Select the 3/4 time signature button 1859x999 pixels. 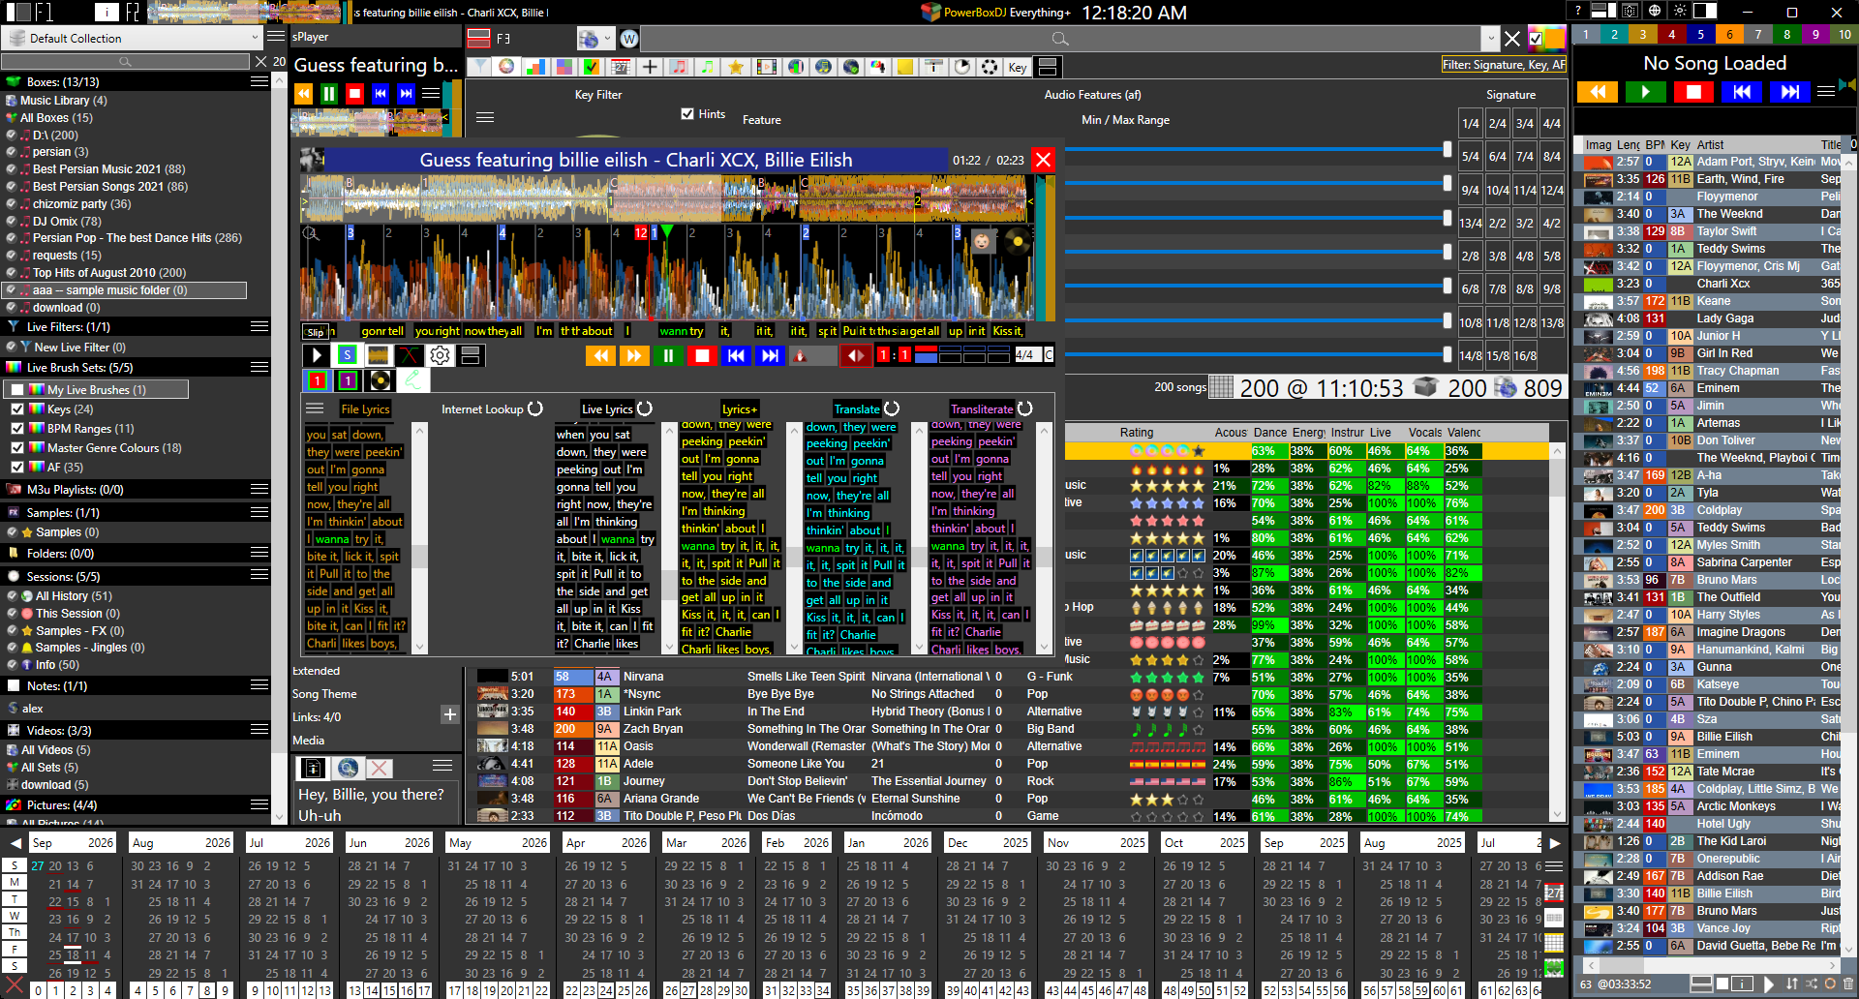(1524, 124)
